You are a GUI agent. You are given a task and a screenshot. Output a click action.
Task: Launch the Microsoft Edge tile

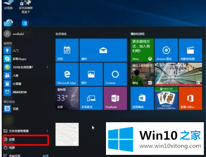pos(67,74)
